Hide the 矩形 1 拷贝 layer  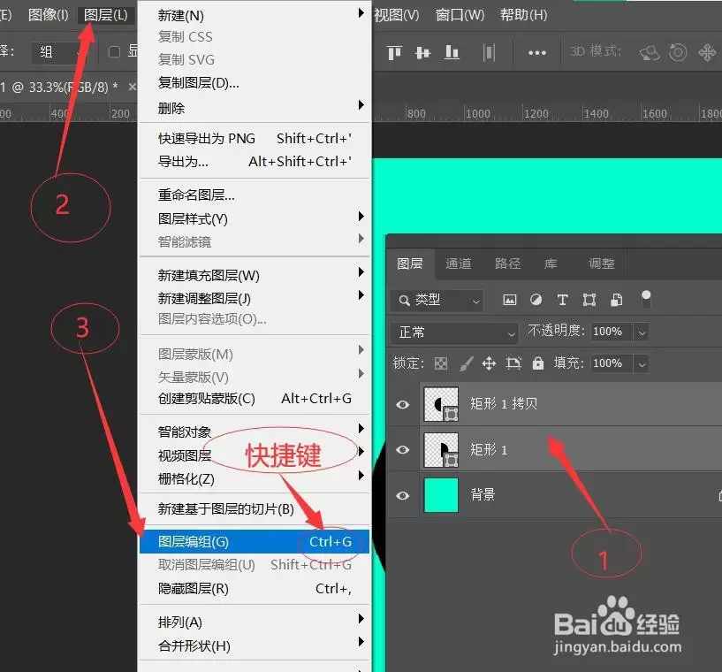pos(403,404)
